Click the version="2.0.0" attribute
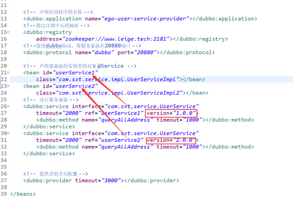 (171, 140)
